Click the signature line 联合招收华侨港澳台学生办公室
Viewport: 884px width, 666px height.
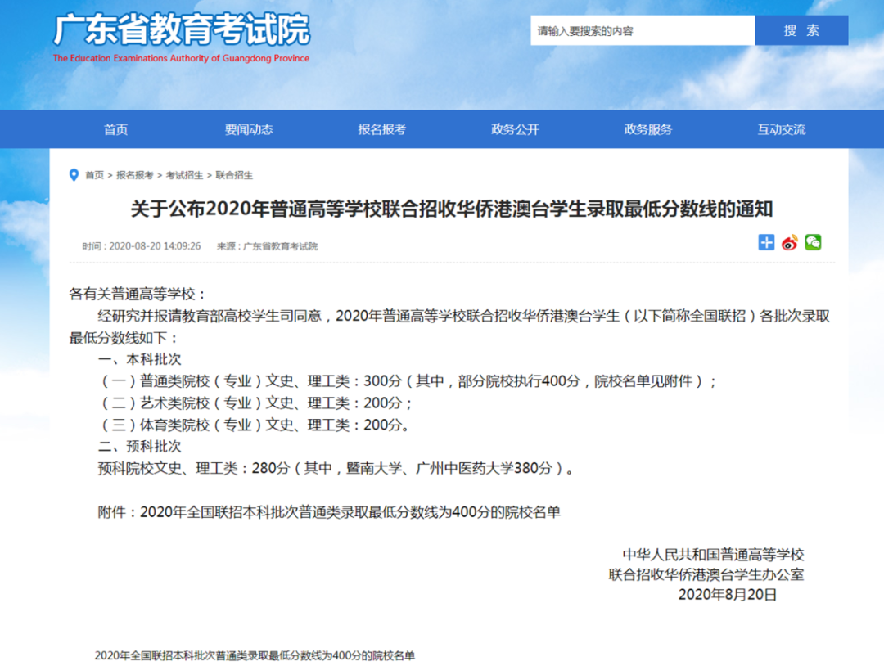pyautogui.click(x=706, y=574)
